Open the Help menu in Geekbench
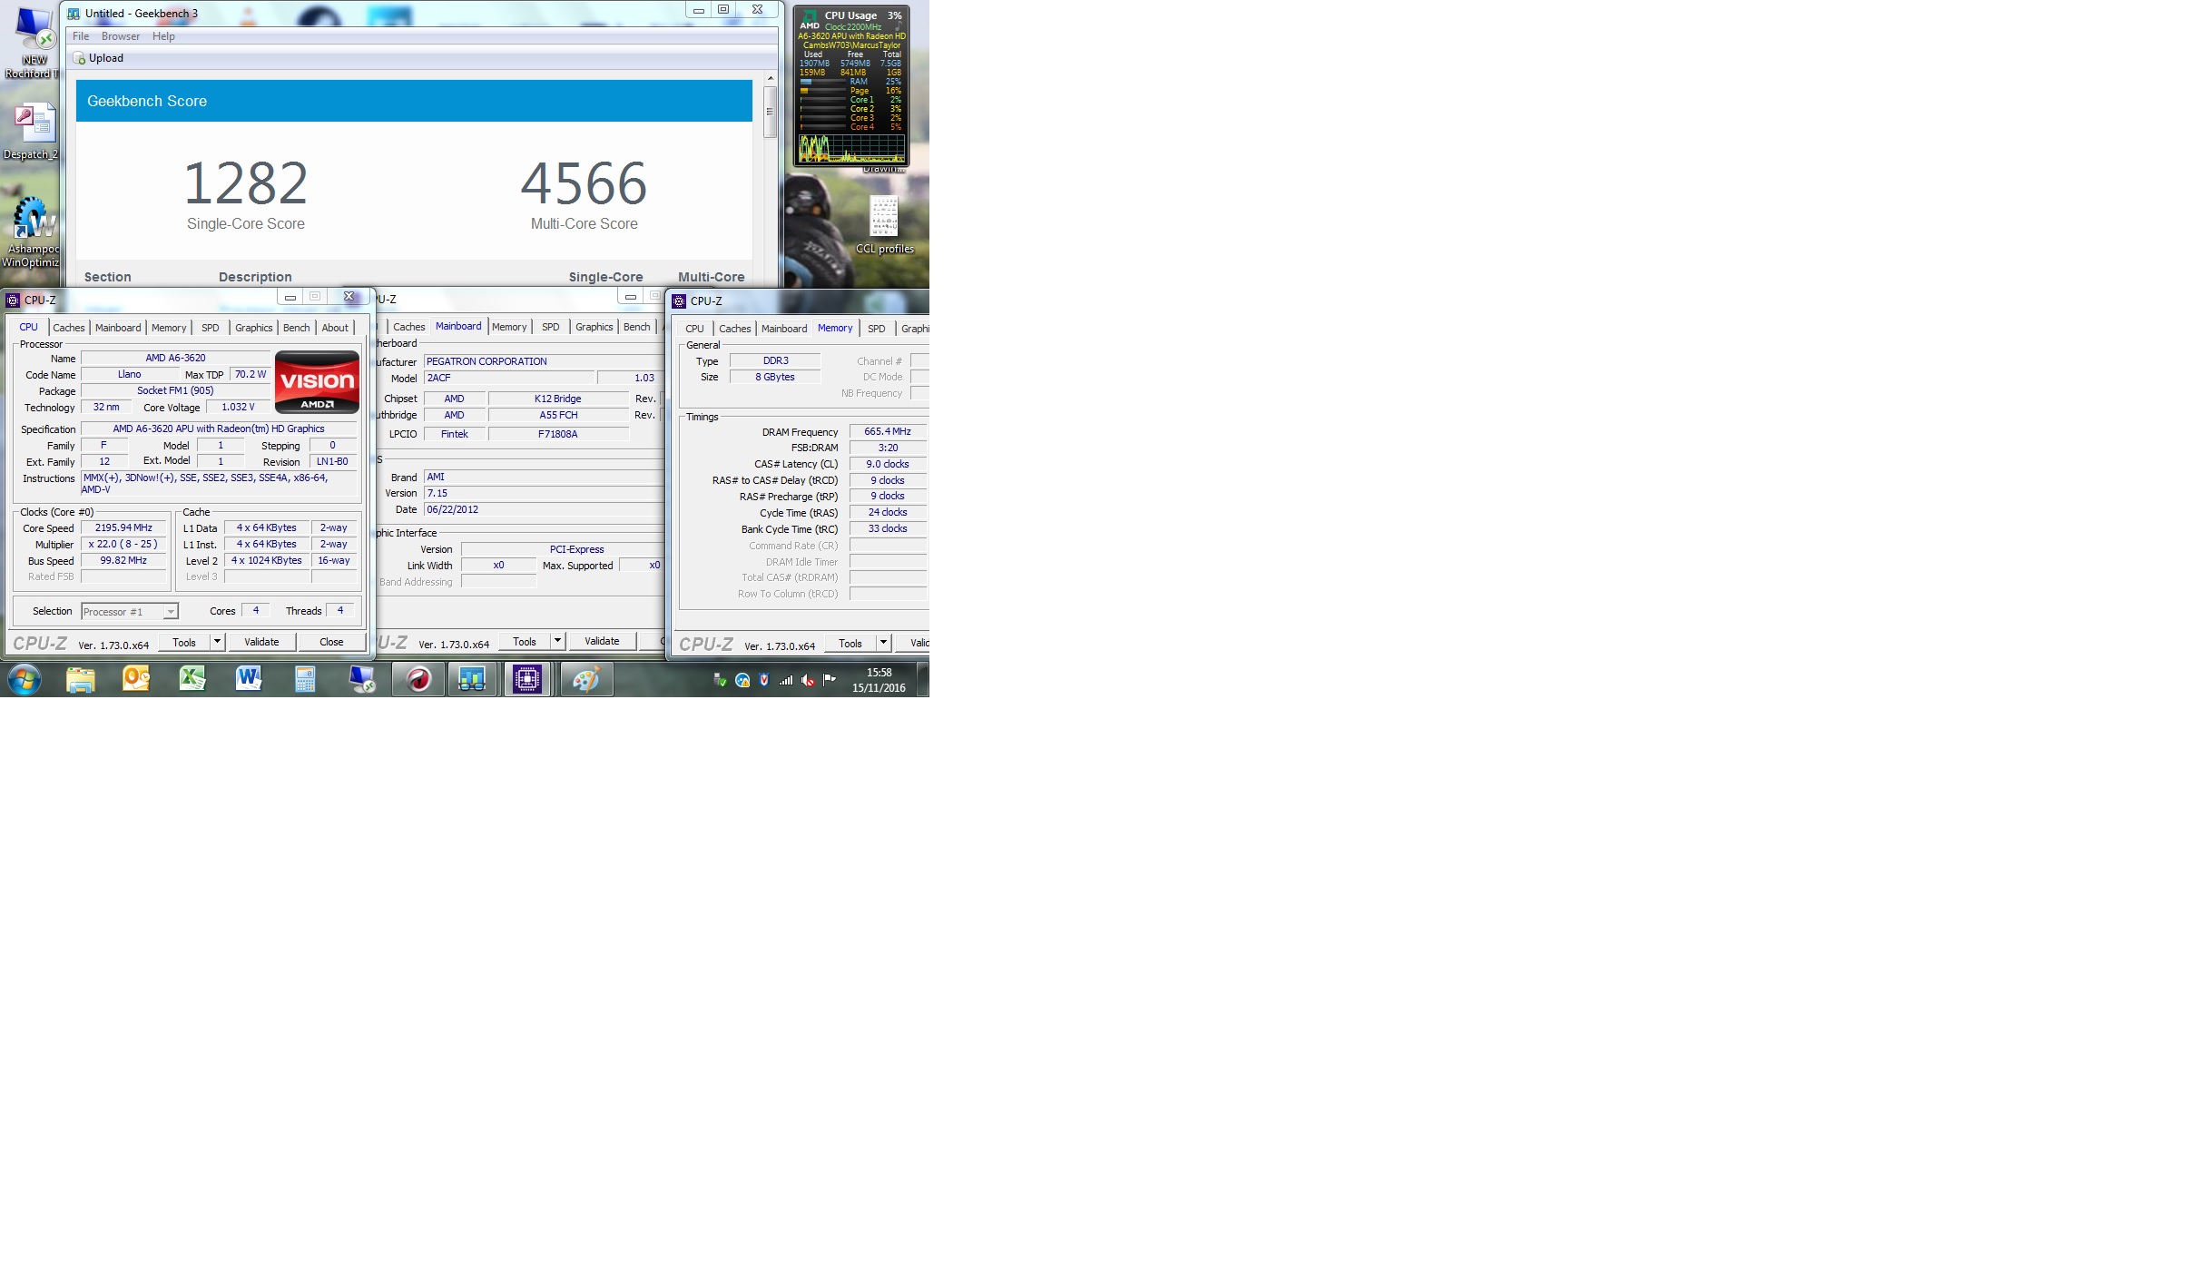Screen dimensions: 2211x1271 click(x=163, y=36)
